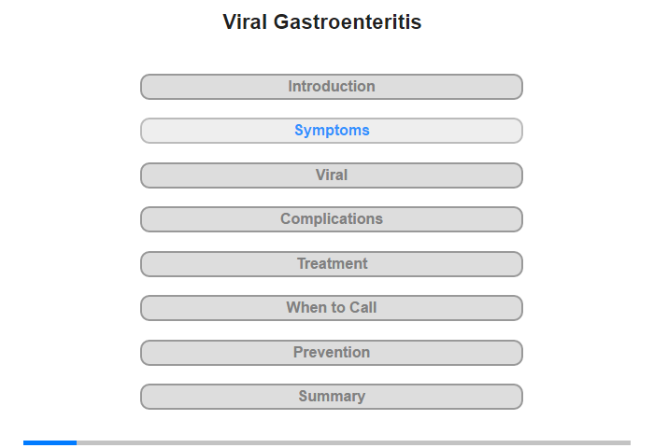Pick Symptoms in the chapter list
654x448 pixels.
[331, 131]
